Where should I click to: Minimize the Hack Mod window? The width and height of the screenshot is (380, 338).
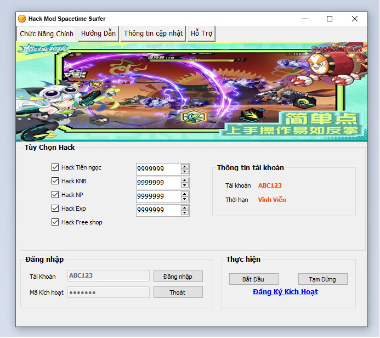(305, 19)
